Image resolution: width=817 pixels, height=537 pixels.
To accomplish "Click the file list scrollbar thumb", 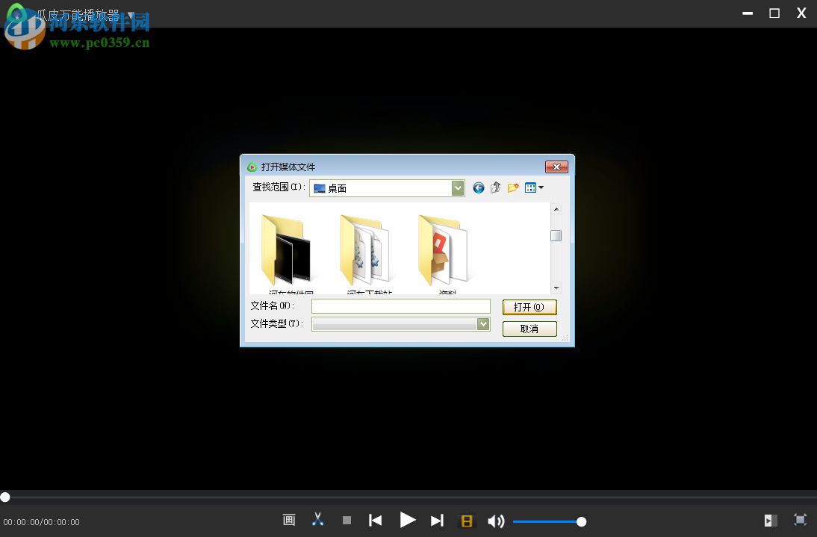I will [556, 235].
